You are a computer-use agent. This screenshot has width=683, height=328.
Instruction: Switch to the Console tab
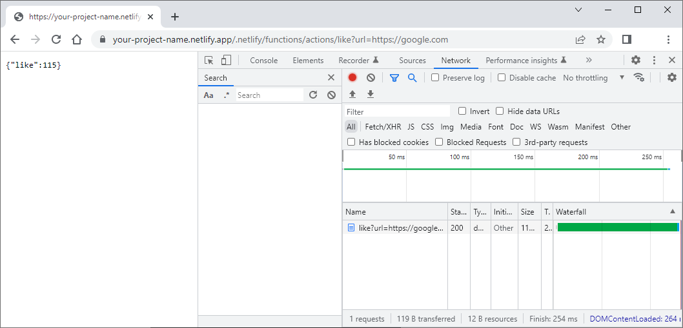[263, 60]
